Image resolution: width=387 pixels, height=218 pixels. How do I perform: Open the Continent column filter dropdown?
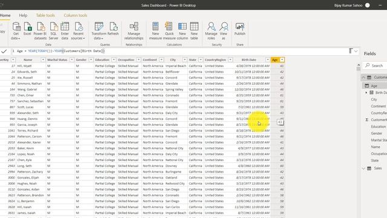point(161,60)
